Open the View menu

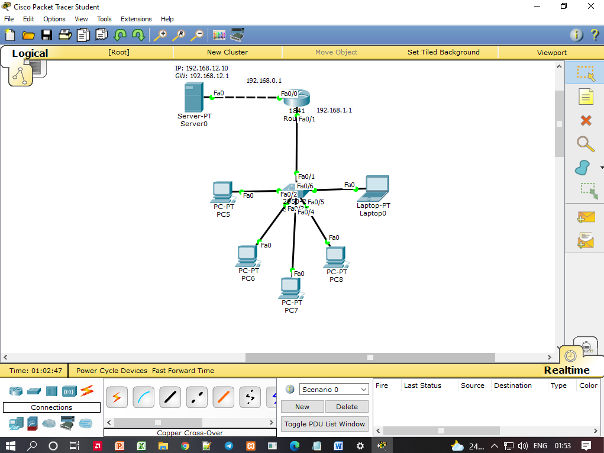coord(81,19)
